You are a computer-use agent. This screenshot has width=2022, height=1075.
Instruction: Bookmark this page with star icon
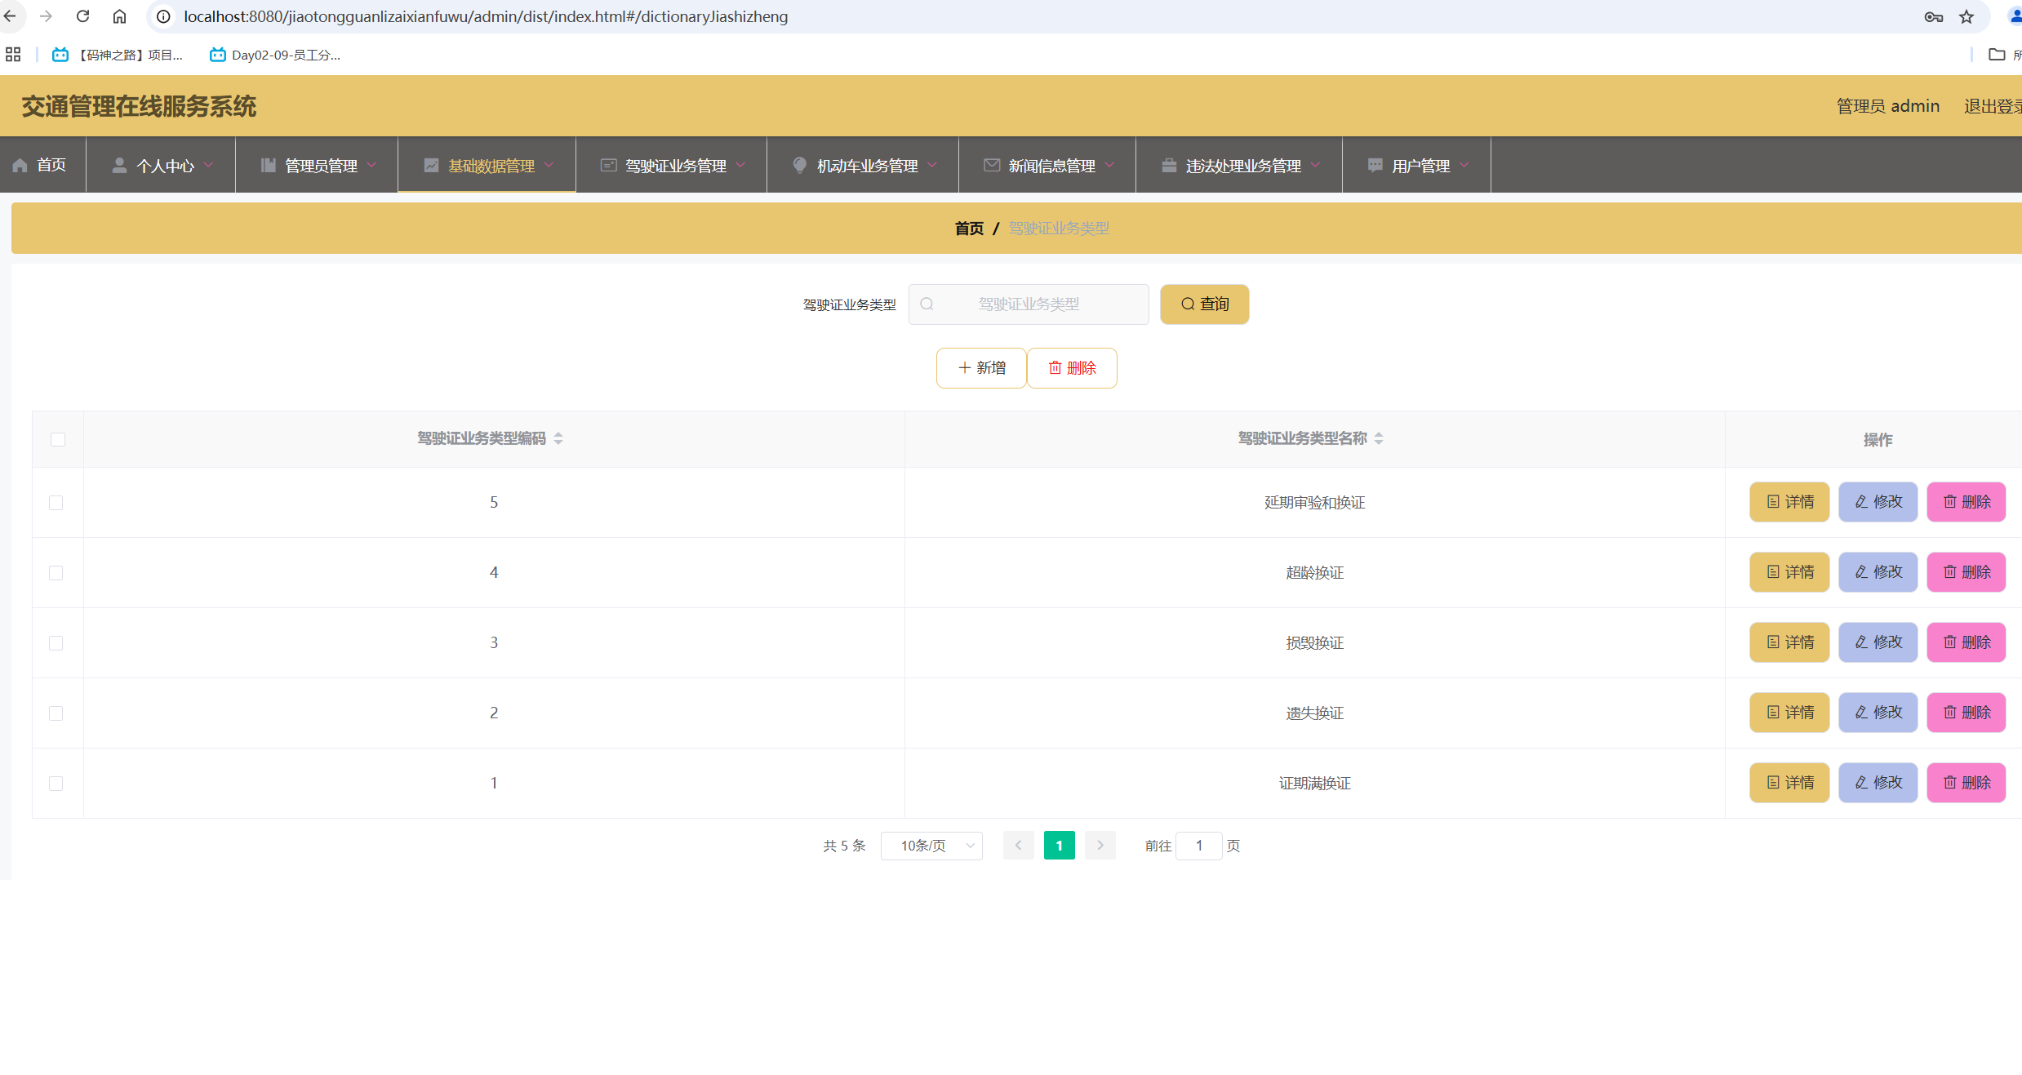[1966, 16]
